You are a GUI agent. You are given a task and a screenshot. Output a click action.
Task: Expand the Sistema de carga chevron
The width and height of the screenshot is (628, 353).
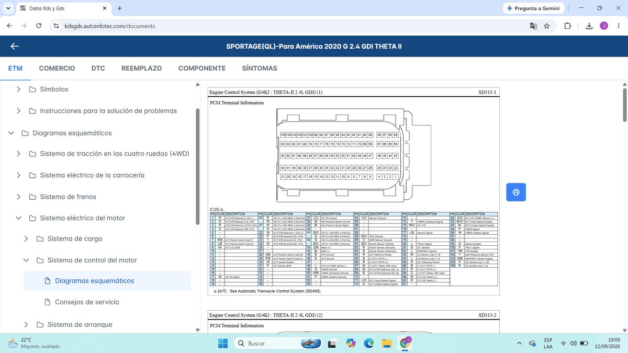pos(26,239)
